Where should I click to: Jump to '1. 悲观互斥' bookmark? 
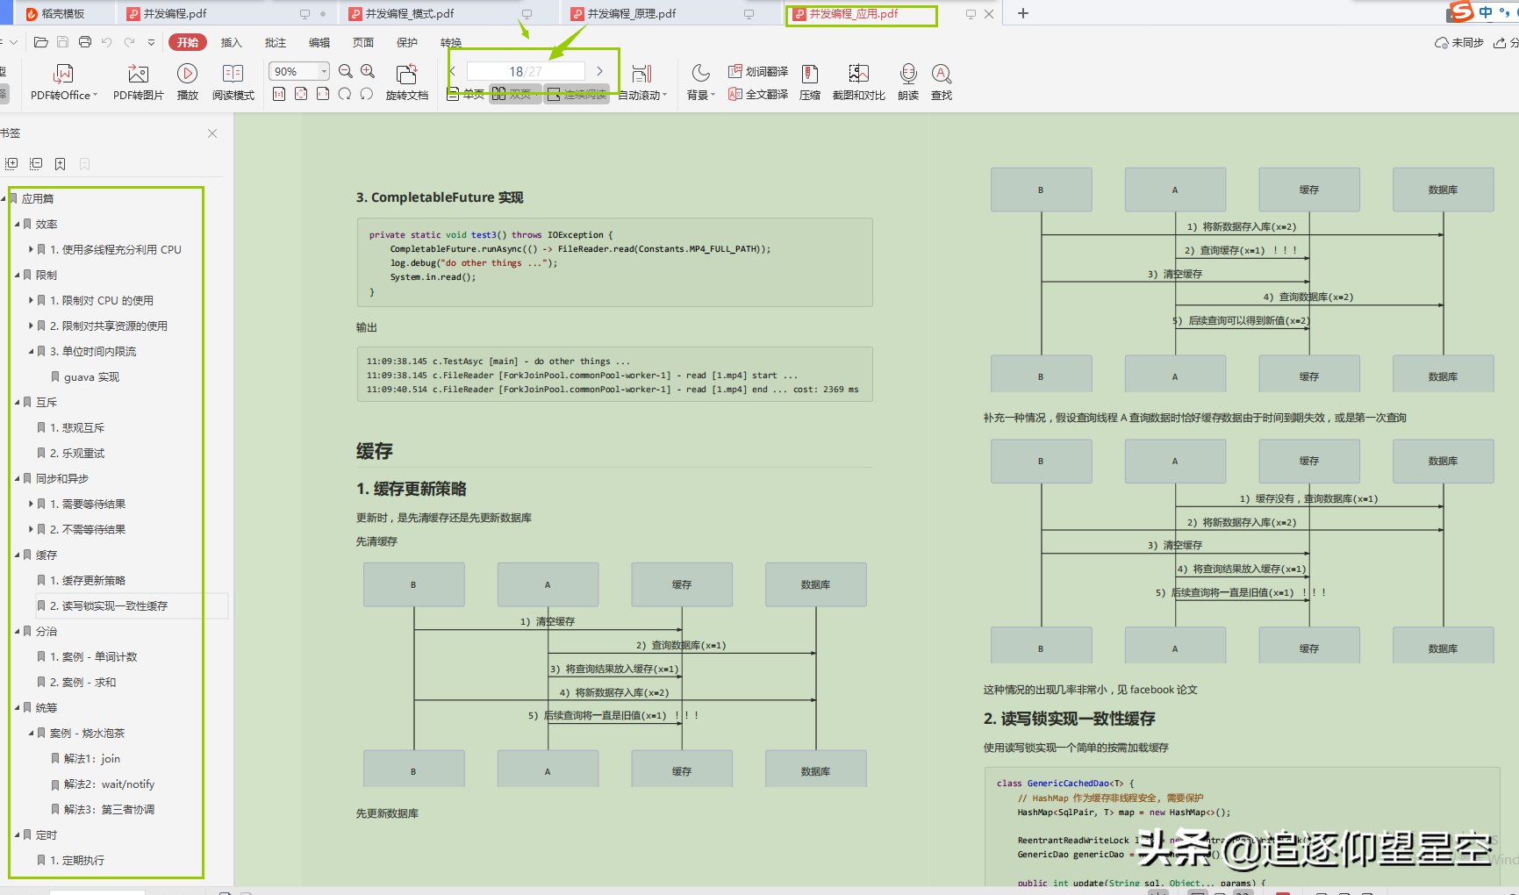[x=77, y=428]
